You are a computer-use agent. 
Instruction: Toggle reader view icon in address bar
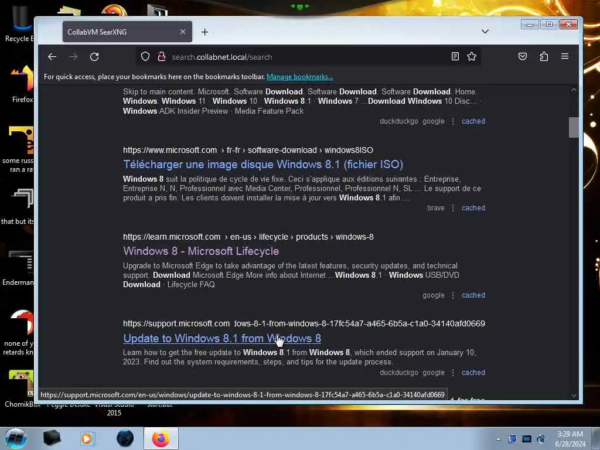point(455,57)
